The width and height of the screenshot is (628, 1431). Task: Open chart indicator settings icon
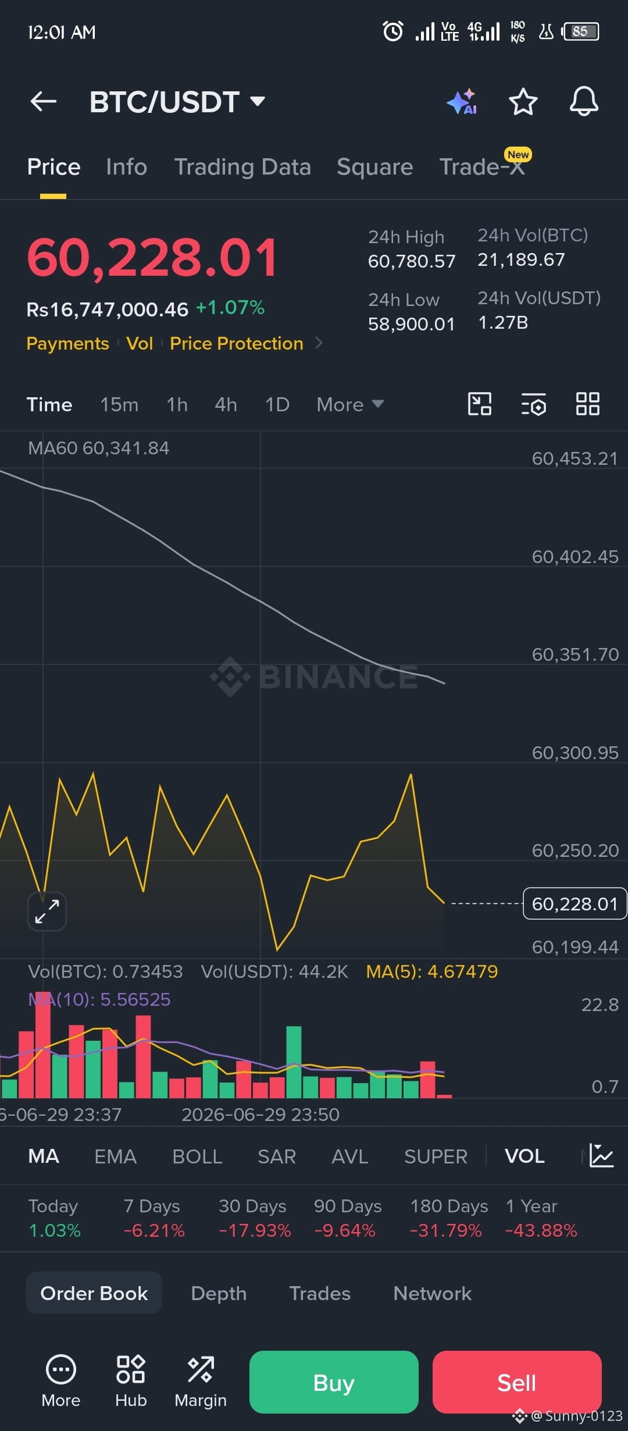click(533, 404)
